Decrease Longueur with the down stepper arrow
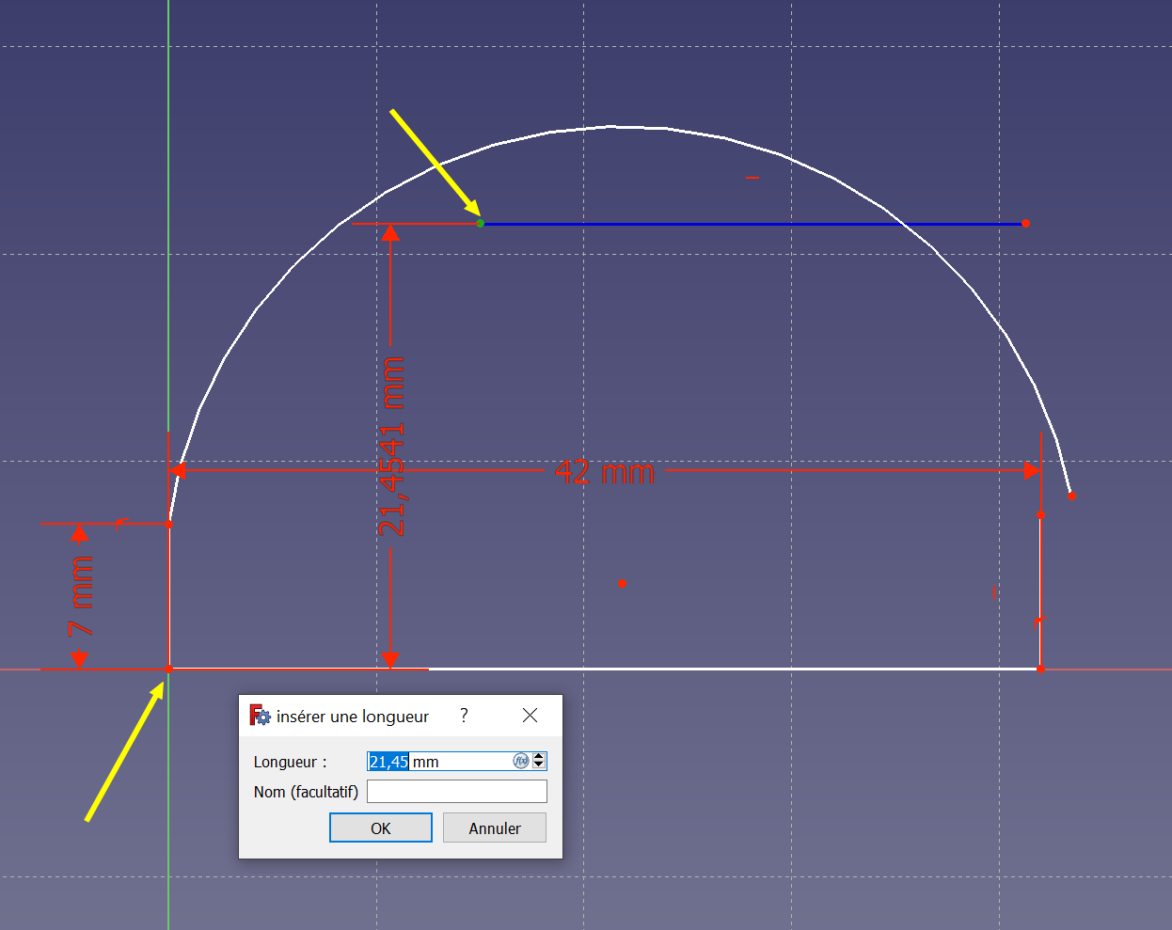 tap(539, 765)
